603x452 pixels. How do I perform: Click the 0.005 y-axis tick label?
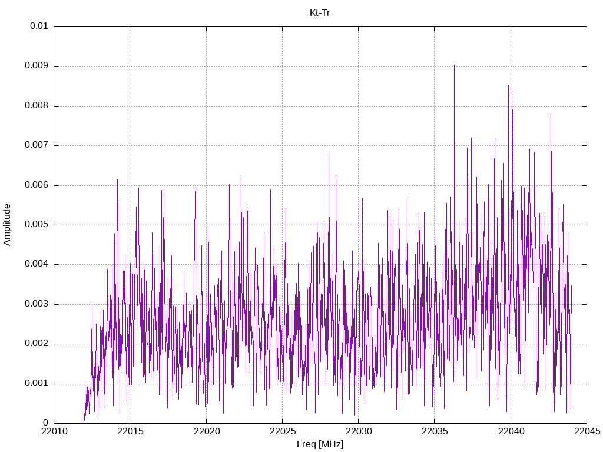click(x=37, y=225)
